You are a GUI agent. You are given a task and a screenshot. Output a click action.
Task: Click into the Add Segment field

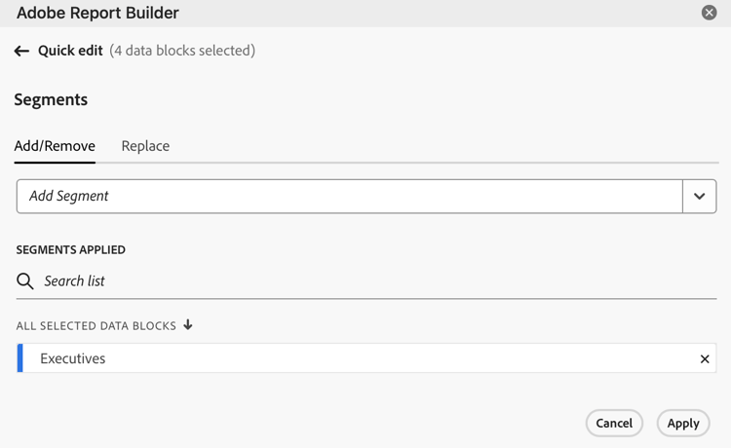click(350, 196)
